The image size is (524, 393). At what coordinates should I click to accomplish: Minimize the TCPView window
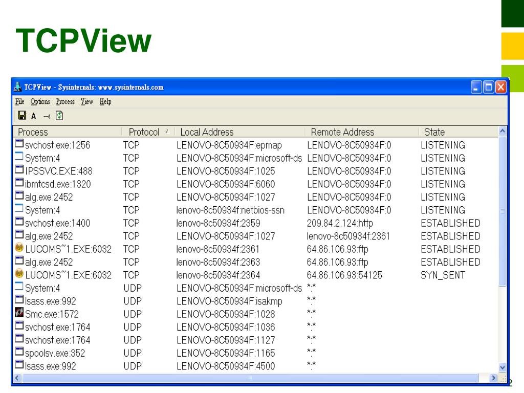click(476, 87)
